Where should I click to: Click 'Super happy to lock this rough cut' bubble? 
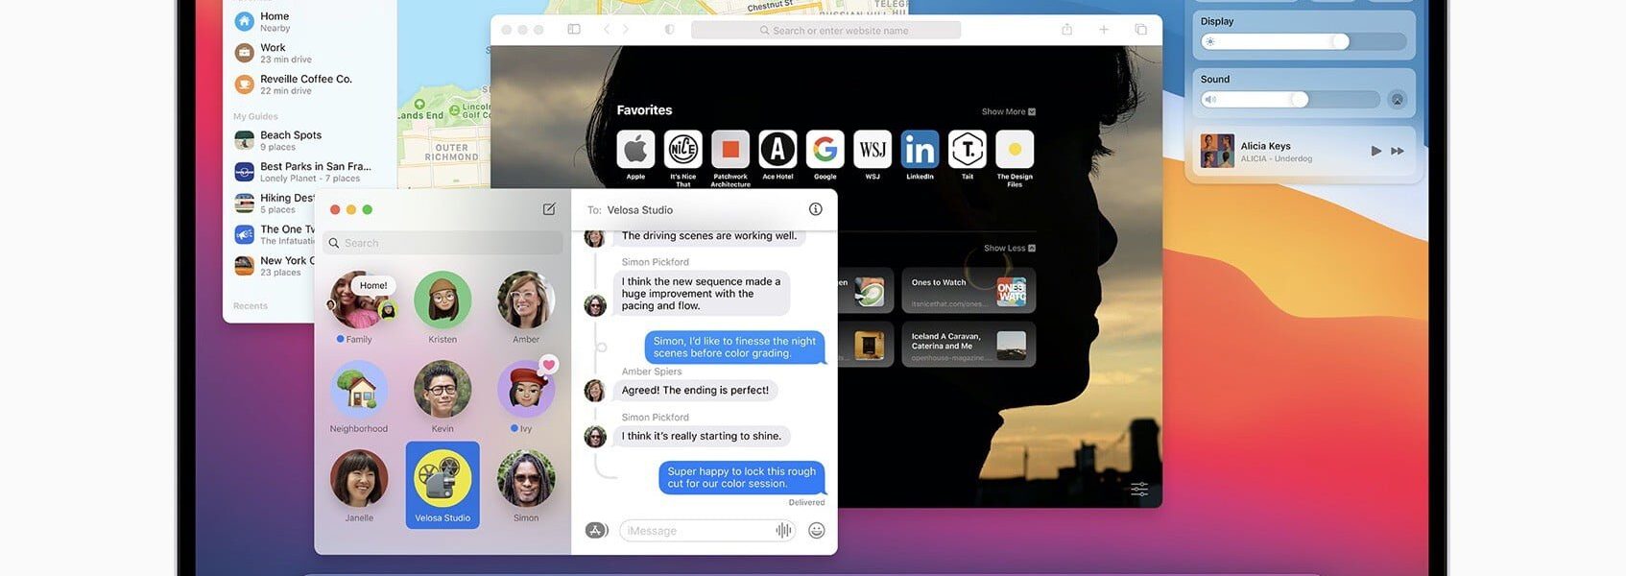(x=741, y=477)
